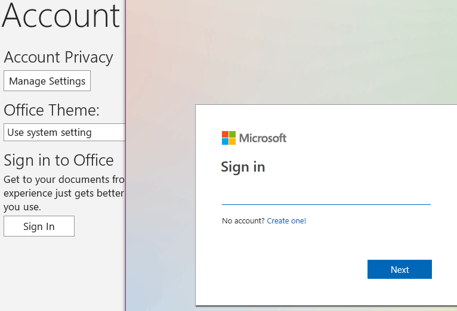Click the yellow square in the Microsoft logo
Viewport: 457px width, 311px height.
(232, 141)
